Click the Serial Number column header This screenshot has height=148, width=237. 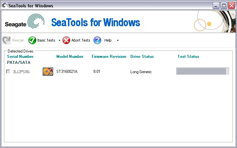tap(20, 57)
